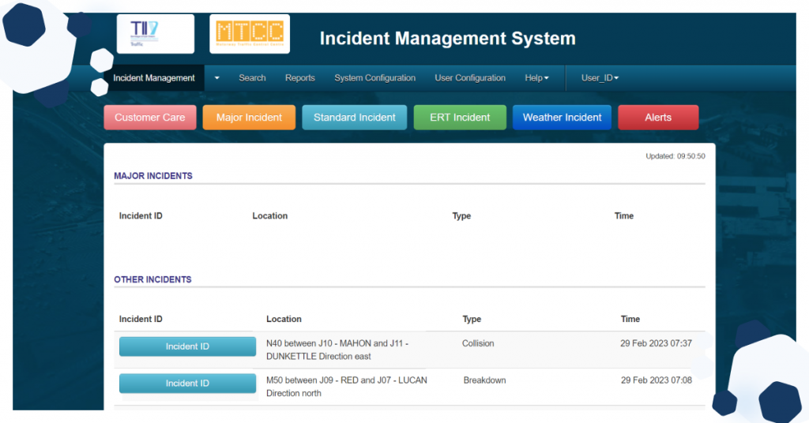Click the MAJOR INCIDENTS heading
The image size is (809, 423).
click(153, 176)
